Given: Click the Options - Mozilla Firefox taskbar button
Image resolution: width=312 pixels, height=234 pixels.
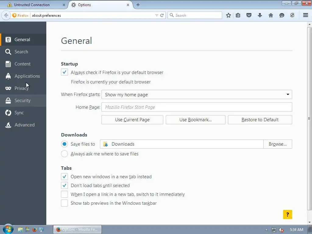Looking at the screenshot, I should click(x=77, y=229).
